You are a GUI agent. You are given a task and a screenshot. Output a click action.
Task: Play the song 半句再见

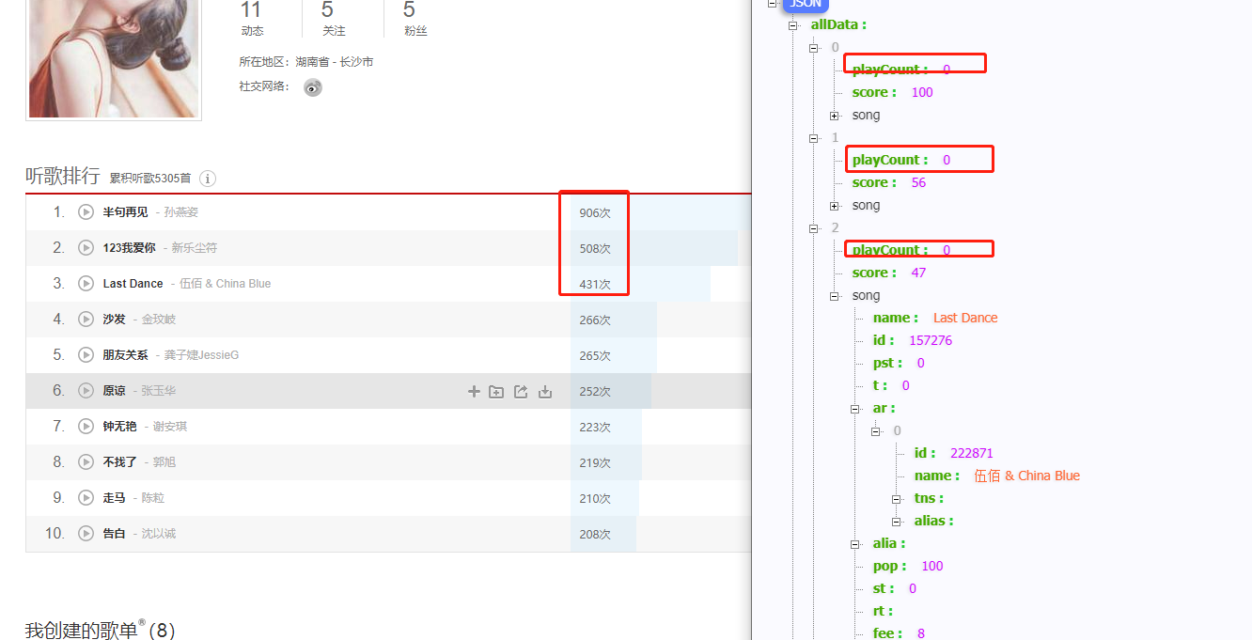(86, 212)
